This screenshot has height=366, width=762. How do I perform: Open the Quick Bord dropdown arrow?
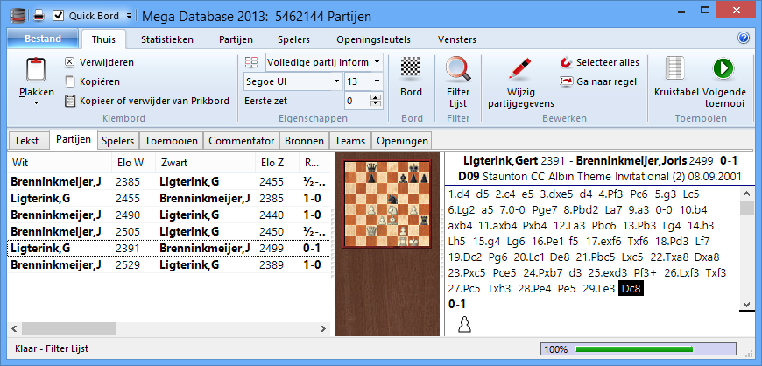(x=129, y=16)
